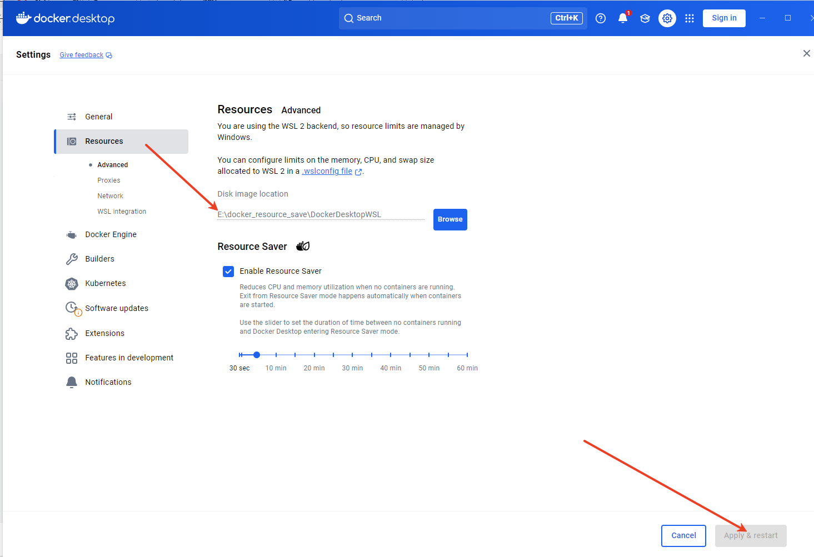This screenshot has width=814, height=557.
Task: Click the Features in development grid icon
Action: point(72,358)
